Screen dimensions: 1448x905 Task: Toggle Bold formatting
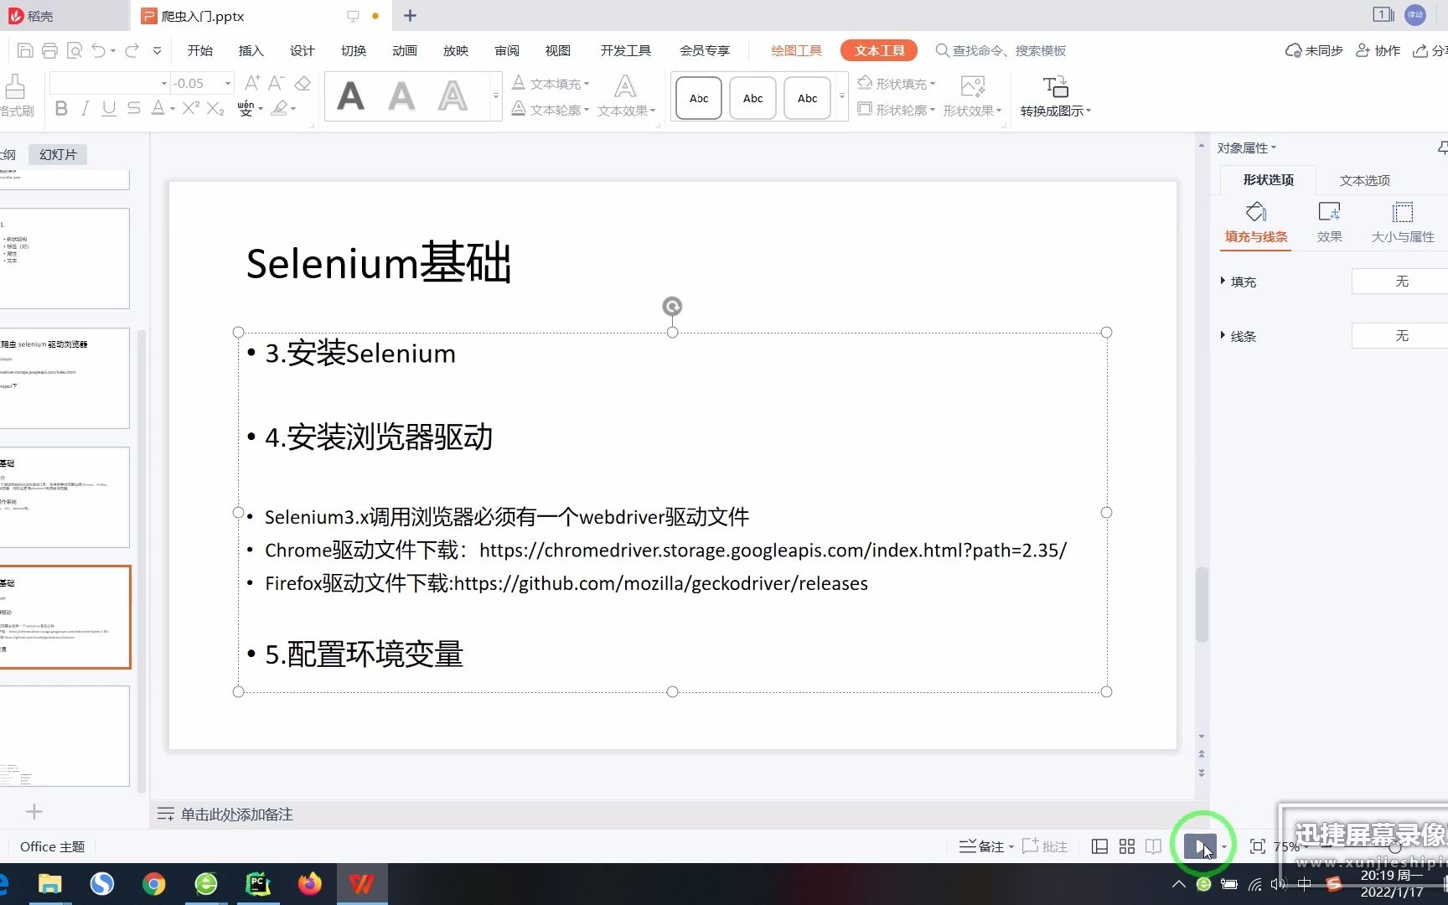tap(61, 108)
